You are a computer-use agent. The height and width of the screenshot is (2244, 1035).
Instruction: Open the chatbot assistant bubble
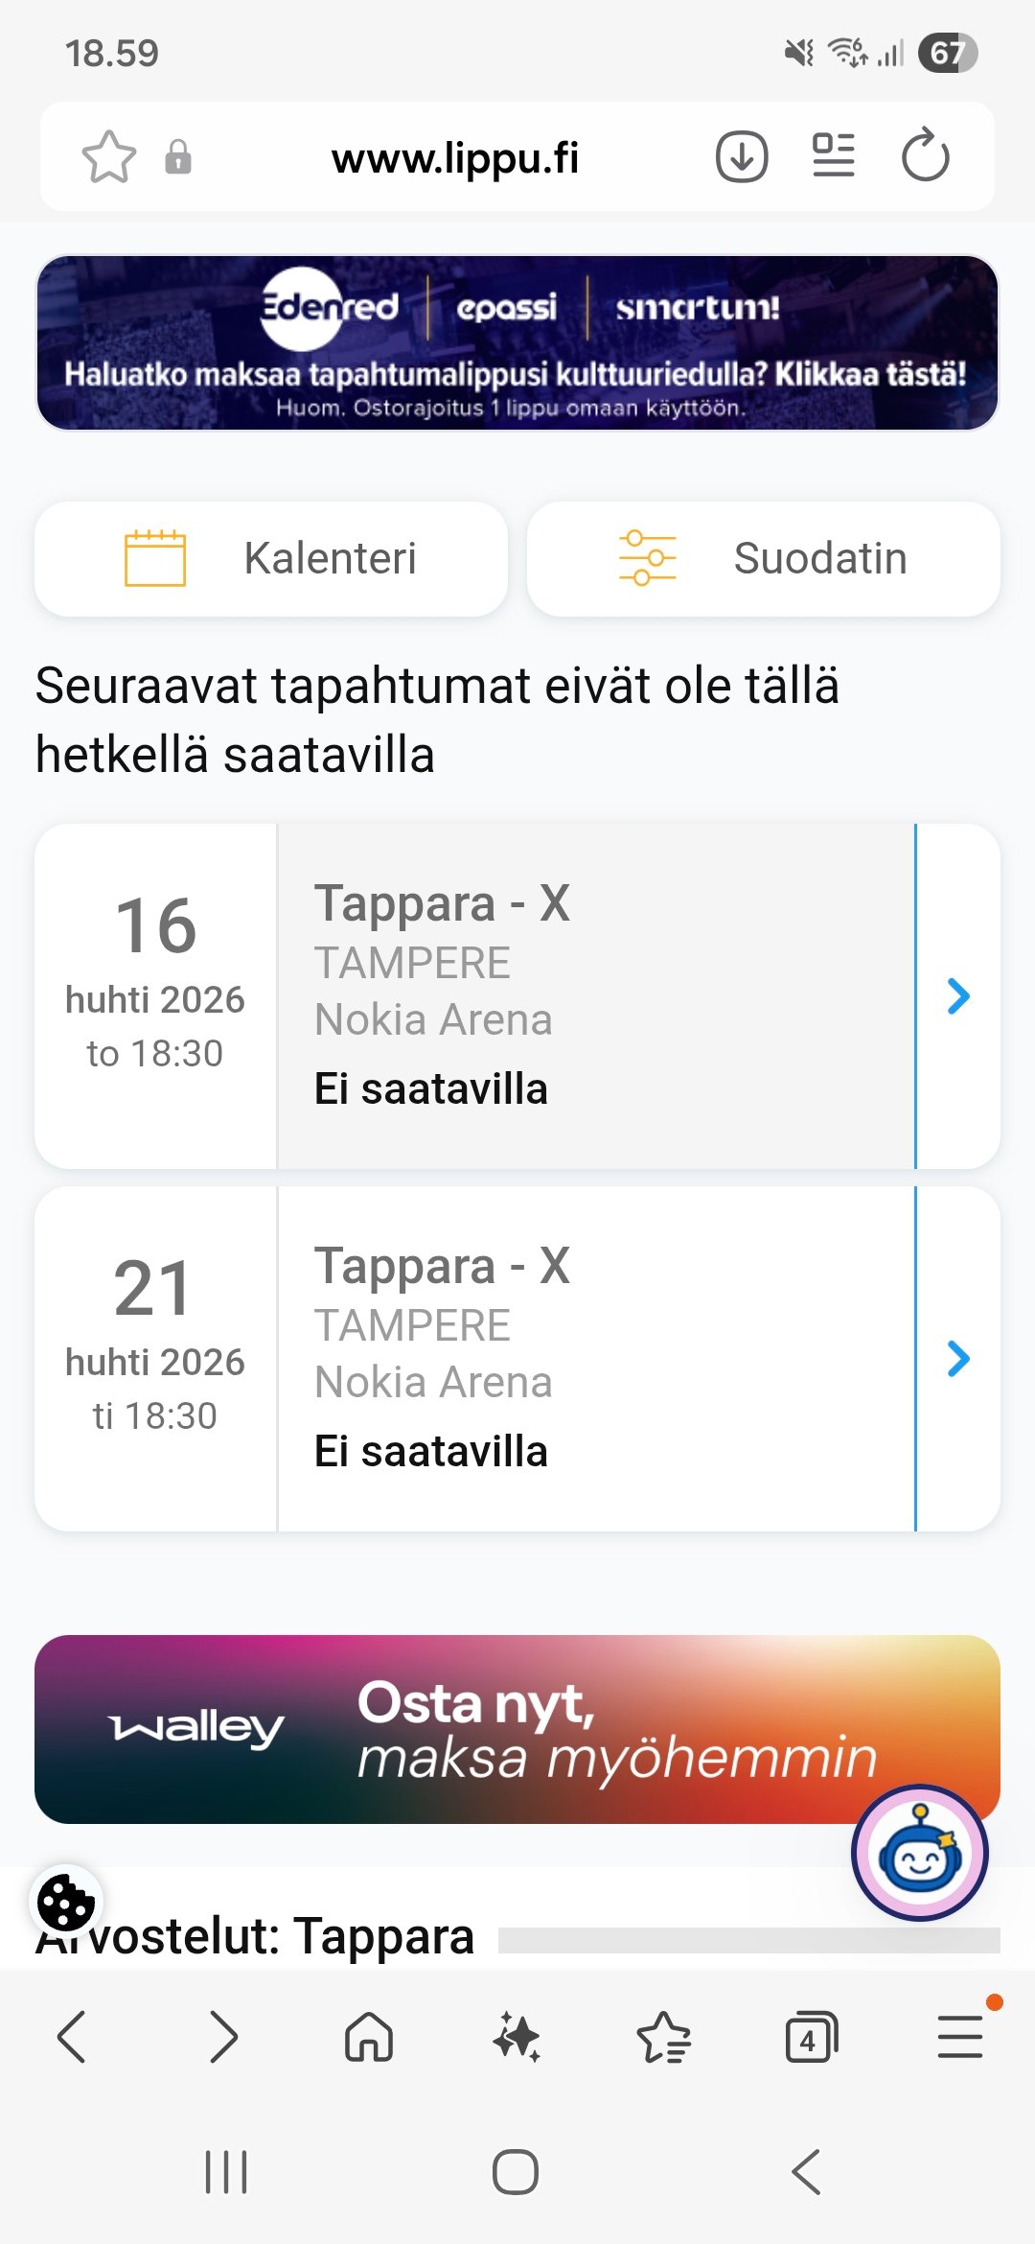(919, 1852)
